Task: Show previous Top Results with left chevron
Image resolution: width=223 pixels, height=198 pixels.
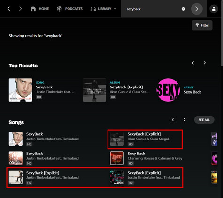Action: click(193, 63)
